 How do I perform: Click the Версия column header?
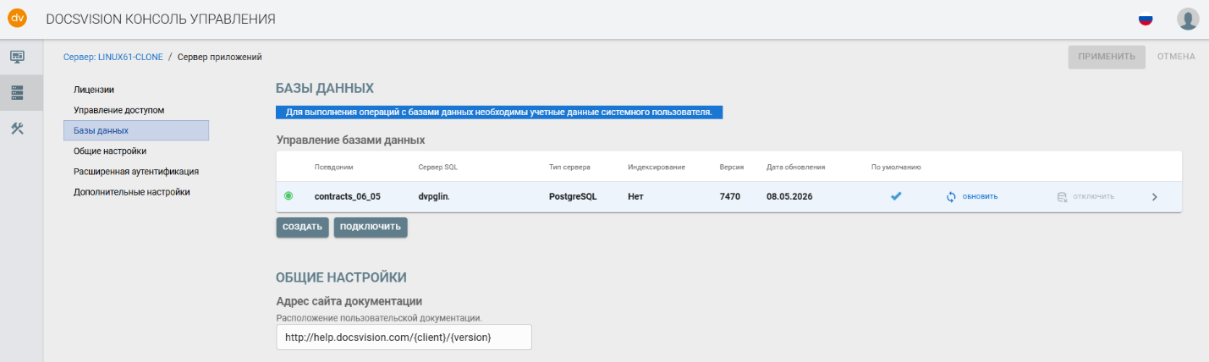pos(731,167)
